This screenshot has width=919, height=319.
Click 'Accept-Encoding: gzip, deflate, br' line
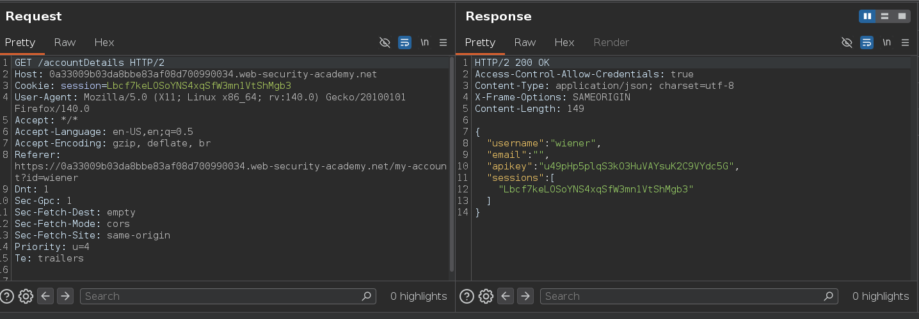(113, 143)
